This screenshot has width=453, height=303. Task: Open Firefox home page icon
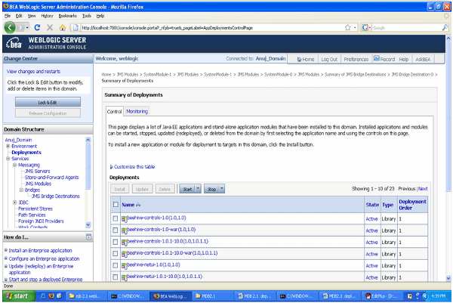coord(63,28)
